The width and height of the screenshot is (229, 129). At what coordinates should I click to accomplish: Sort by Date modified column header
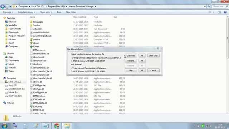coord(79,17)
